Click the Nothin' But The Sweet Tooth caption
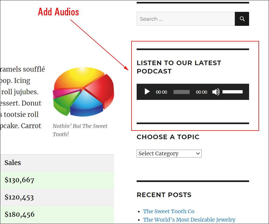The height and width of the screenshot is (224, 269). (x=80, y=130)
